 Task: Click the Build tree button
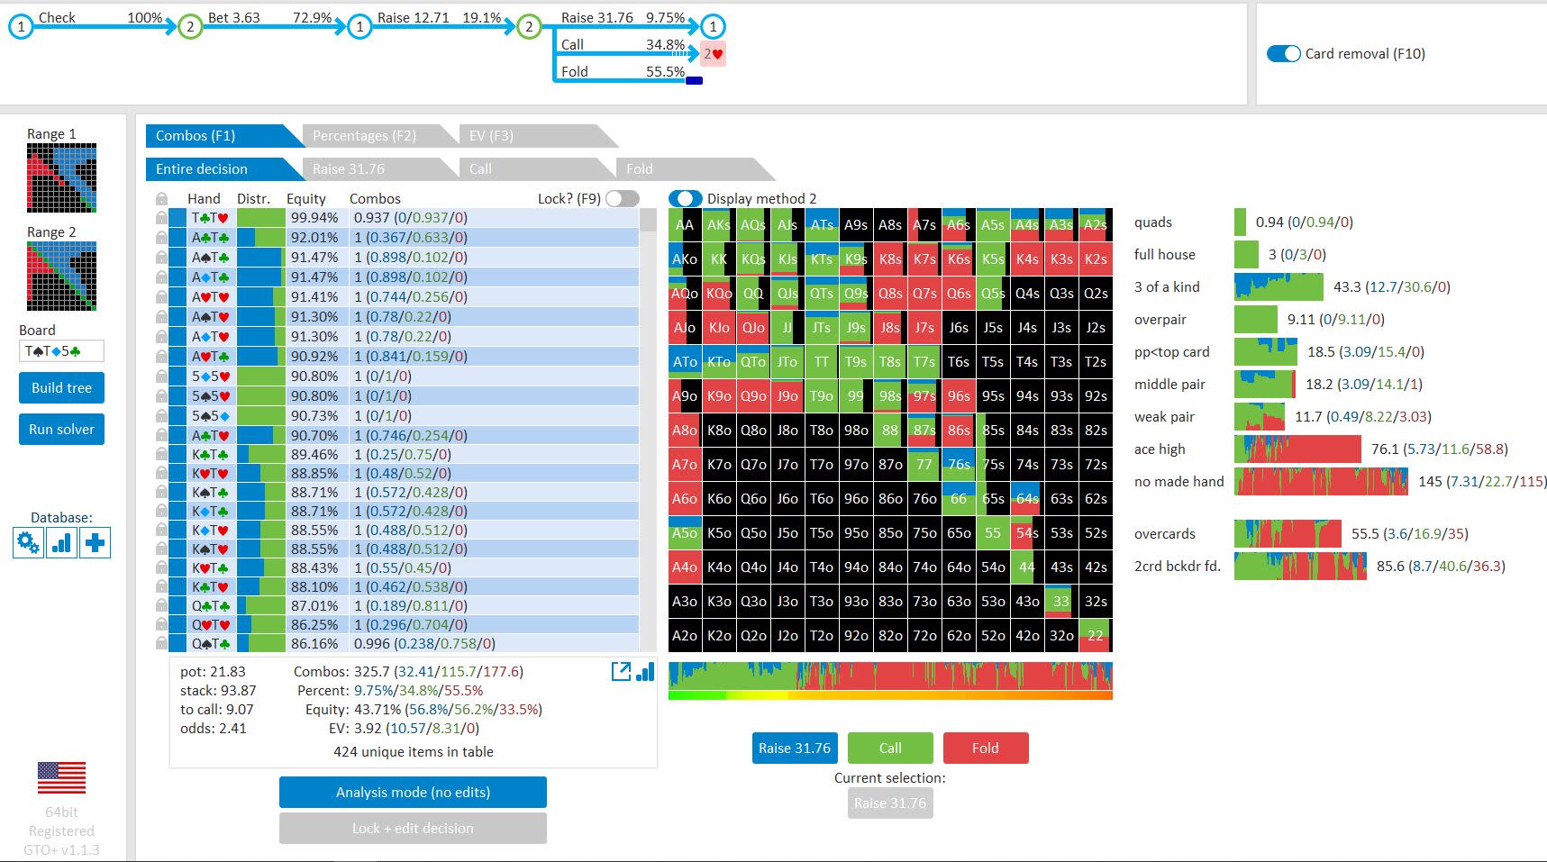pos(61,387)
